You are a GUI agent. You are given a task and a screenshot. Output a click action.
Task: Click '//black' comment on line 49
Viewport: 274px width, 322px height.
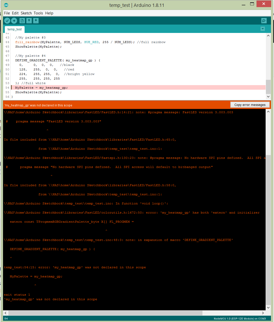pyautogui.click(x=67, y=65)
